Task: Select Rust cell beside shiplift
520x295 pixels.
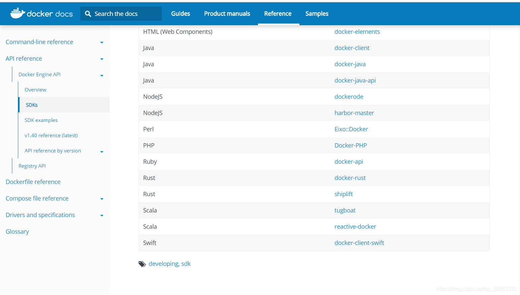Action: pos(149,194)
